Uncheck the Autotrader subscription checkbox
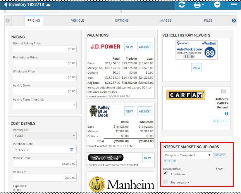Viewport: 241px width, 194px height. point(165,173)
